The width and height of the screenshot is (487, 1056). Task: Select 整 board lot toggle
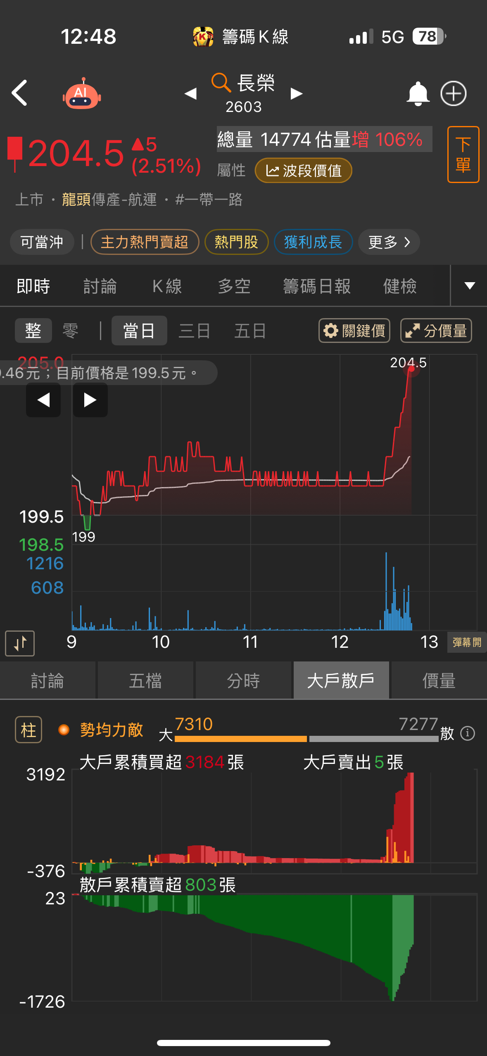tap(33, 331)
